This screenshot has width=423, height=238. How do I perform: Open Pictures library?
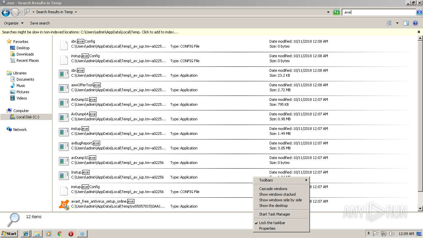click(x=23, y=92)
